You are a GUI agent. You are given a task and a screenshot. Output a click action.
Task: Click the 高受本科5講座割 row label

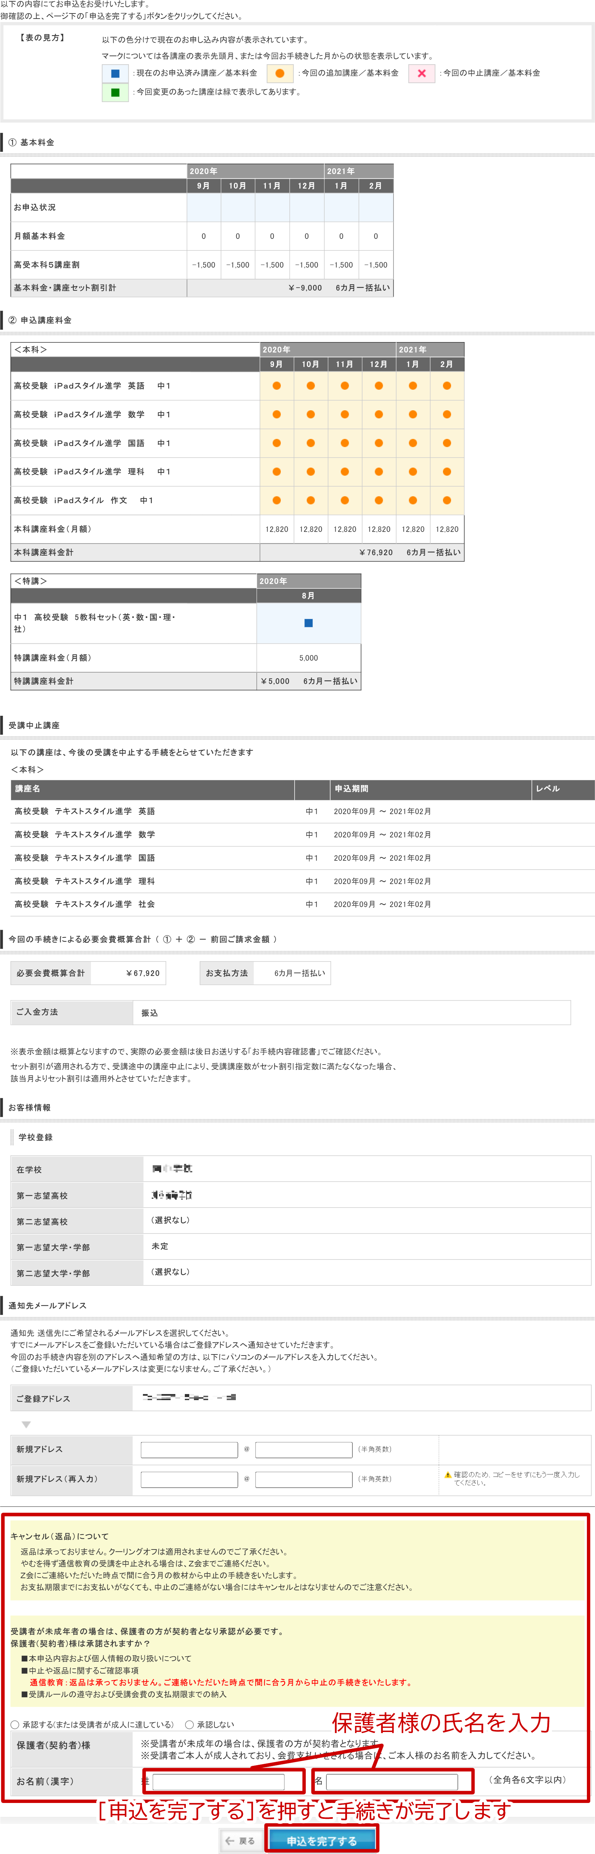click(47, 265)
